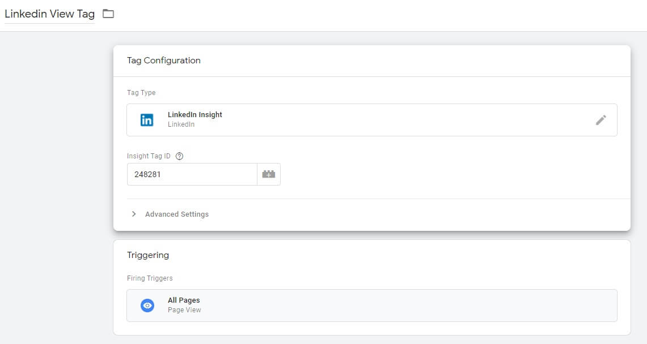Viewport: 647px width, 344px height.
Task: Click the Page View trigger type text
Action: click(184, 310)
